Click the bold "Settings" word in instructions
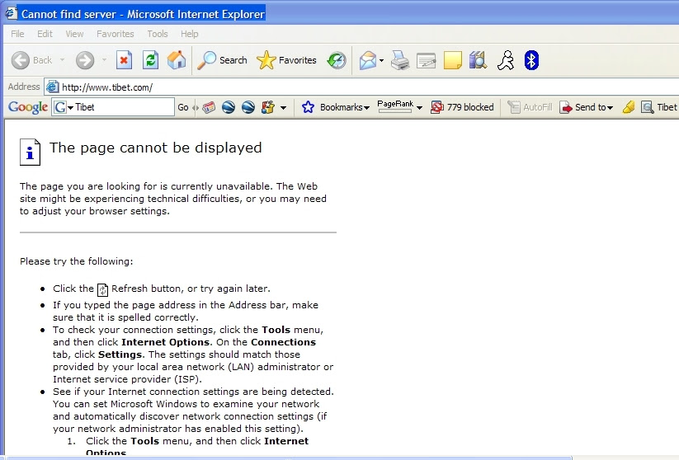 [120, 354]
